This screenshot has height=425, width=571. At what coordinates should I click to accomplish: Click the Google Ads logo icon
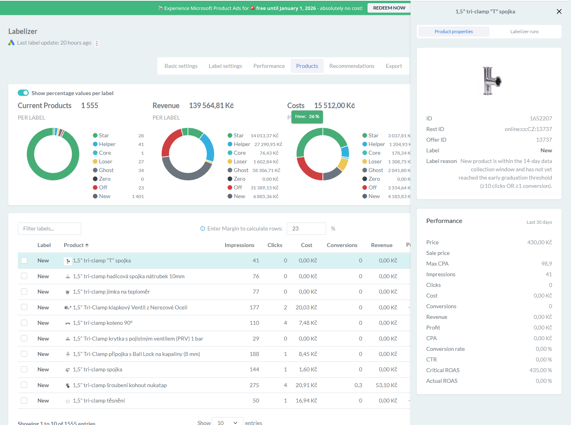[11, 43]
